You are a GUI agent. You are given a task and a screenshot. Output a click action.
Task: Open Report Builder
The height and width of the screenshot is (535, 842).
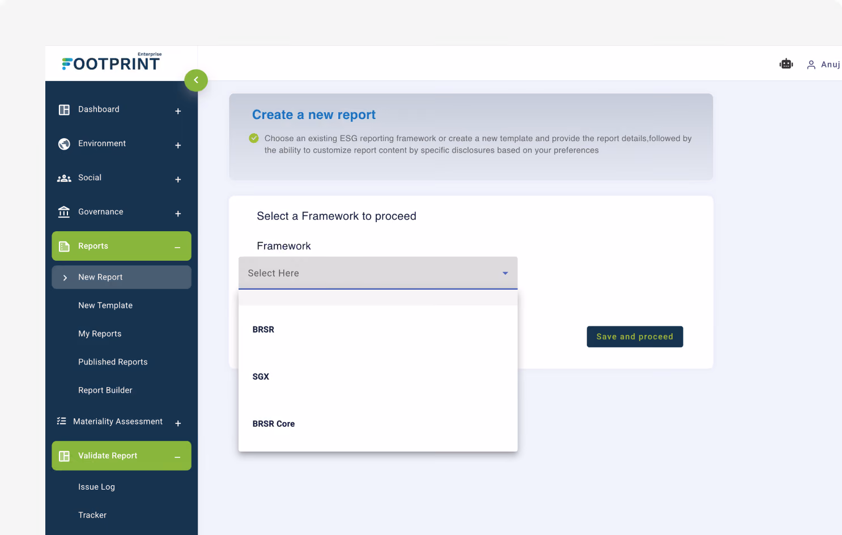tap(105, 390)
